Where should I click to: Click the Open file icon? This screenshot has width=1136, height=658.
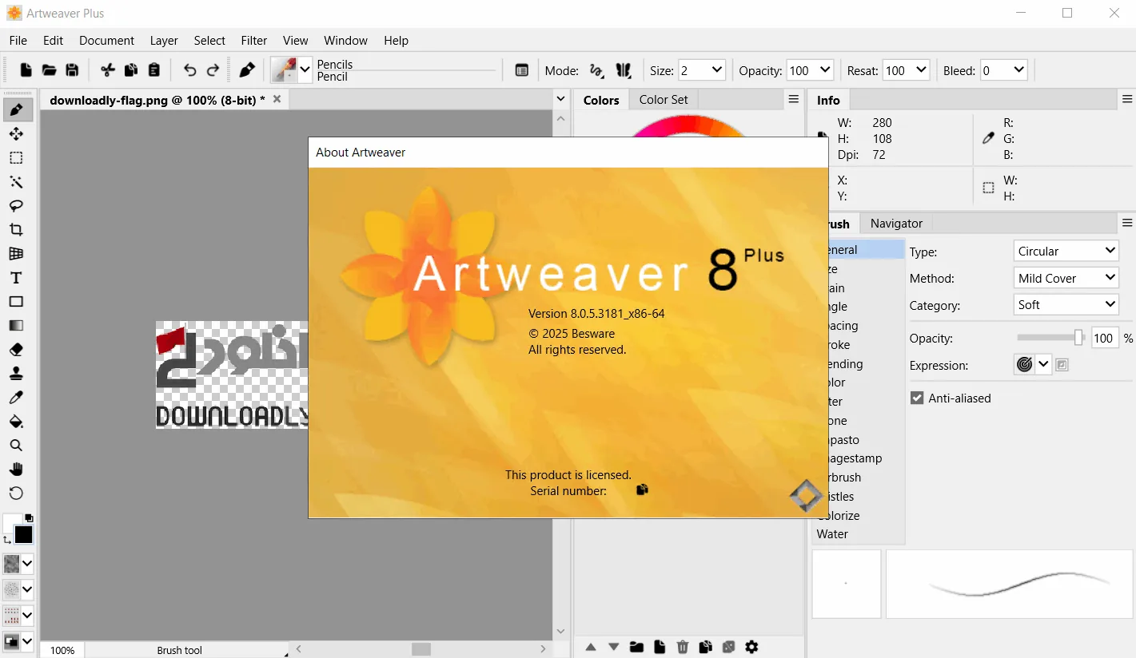click(49, 70)
